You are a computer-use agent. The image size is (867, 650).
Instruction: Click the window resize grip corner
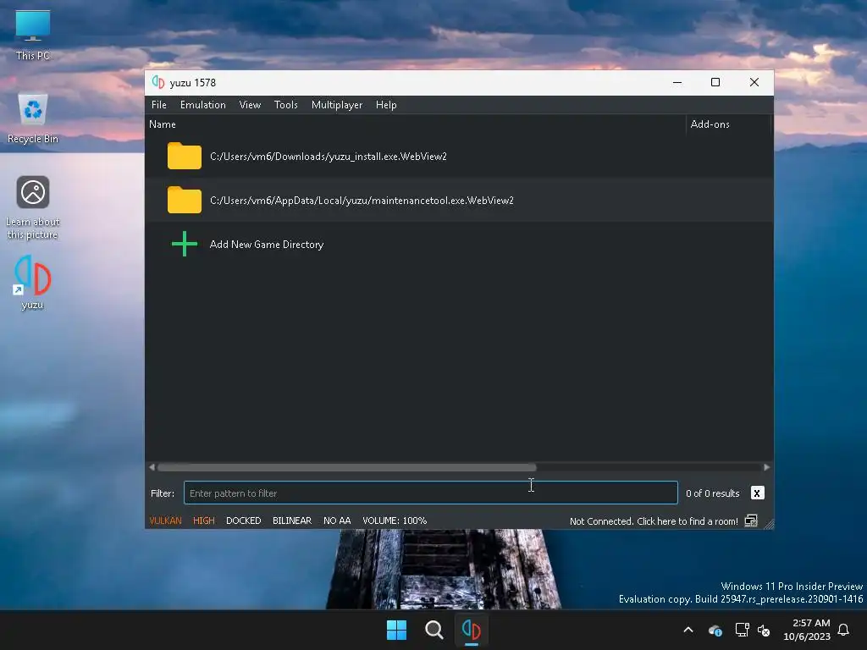pyautogui.click(x=769, y=524)
